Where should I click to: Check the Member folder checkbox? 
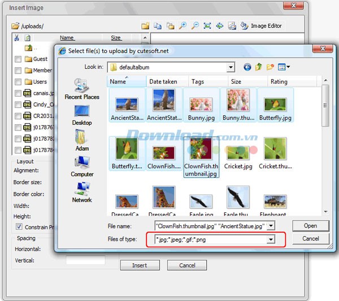click(x=18, y=71)
